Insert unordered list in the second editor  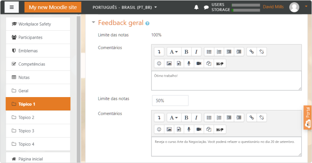pos(209,118)
